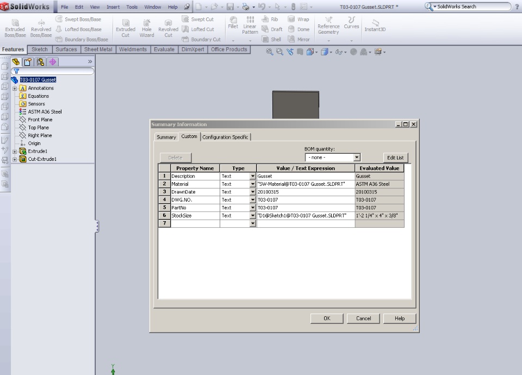Click the Help button in the dialog
522x375 pixels.
click(400, 318)
